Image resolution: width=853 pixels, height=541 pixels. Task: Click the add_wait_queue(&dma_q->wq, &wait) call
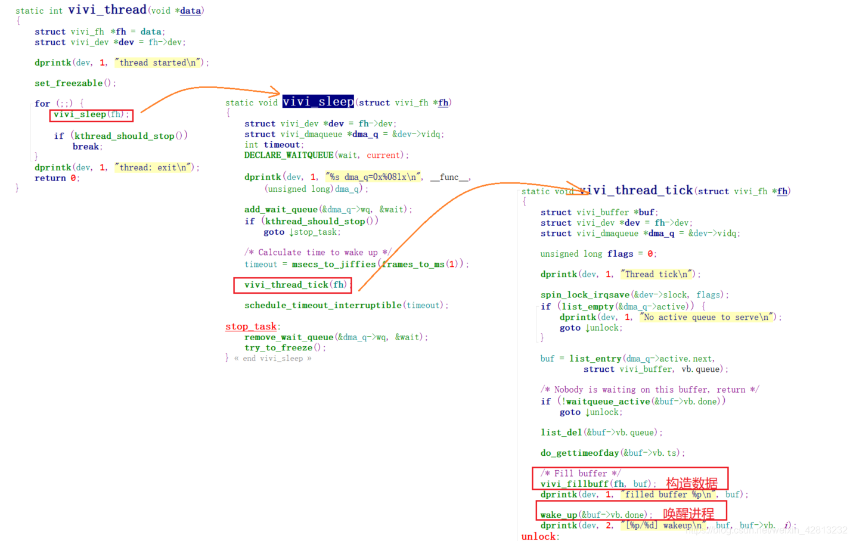pyautogui.click(x=328, y=210)
